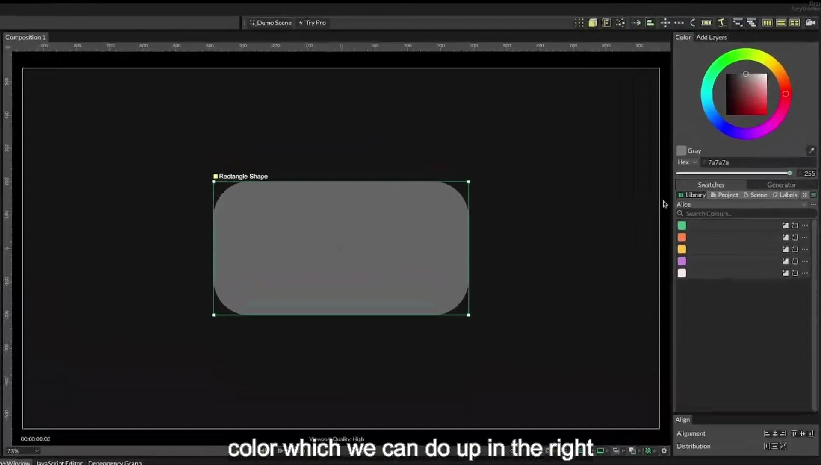This screenshot has width=821, height=465.
Task: Click the dashed arrow icon in the toolbar
Action: point(636,23)
